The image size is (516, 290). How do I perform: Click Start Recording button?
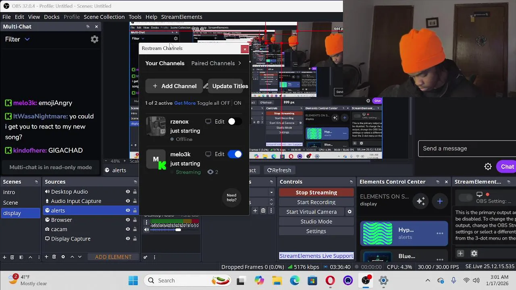point(316,202)
